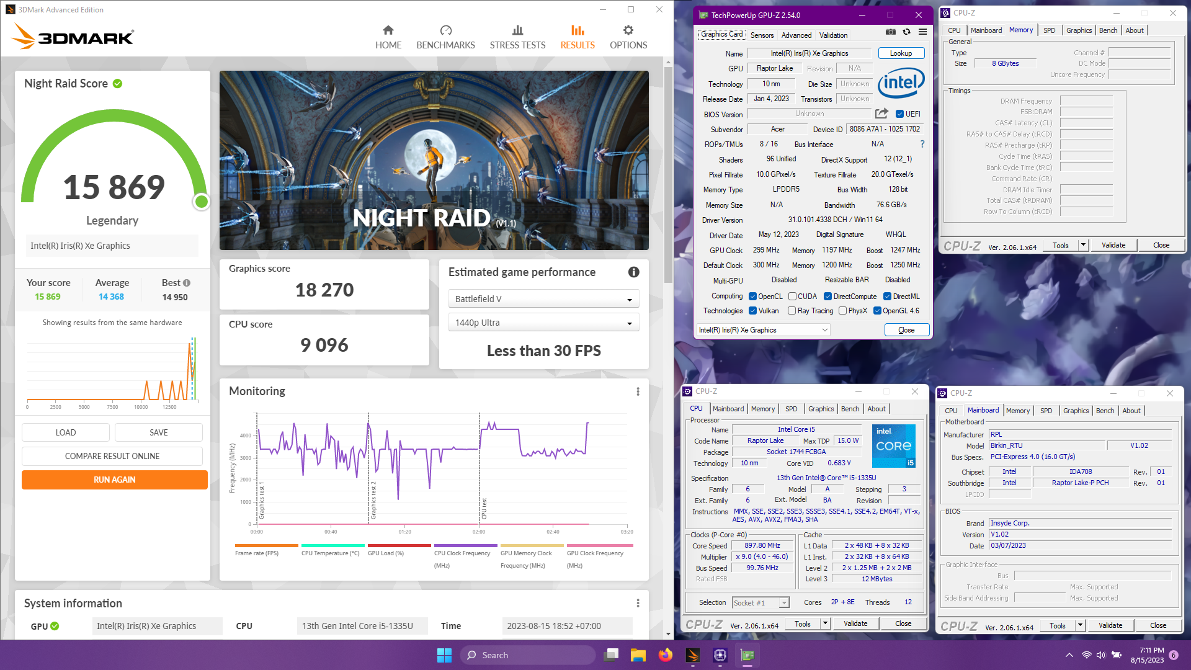Open the HOME icon in 3DMark
The height and width of the screenshot is (670, 1191).
388,30
